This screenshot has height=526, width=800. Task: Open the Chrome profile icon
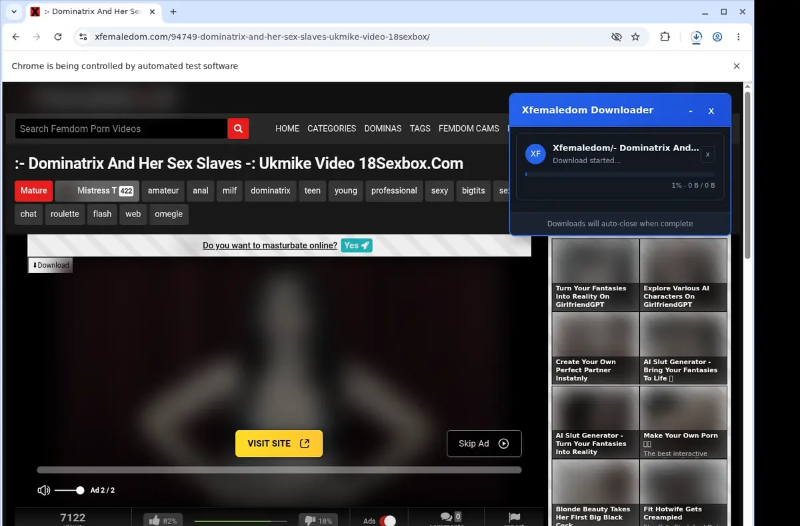coord(717,37)
